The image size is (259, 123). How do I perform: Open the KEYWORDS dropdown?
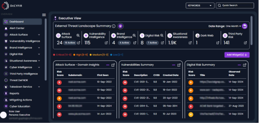(200, 5)
